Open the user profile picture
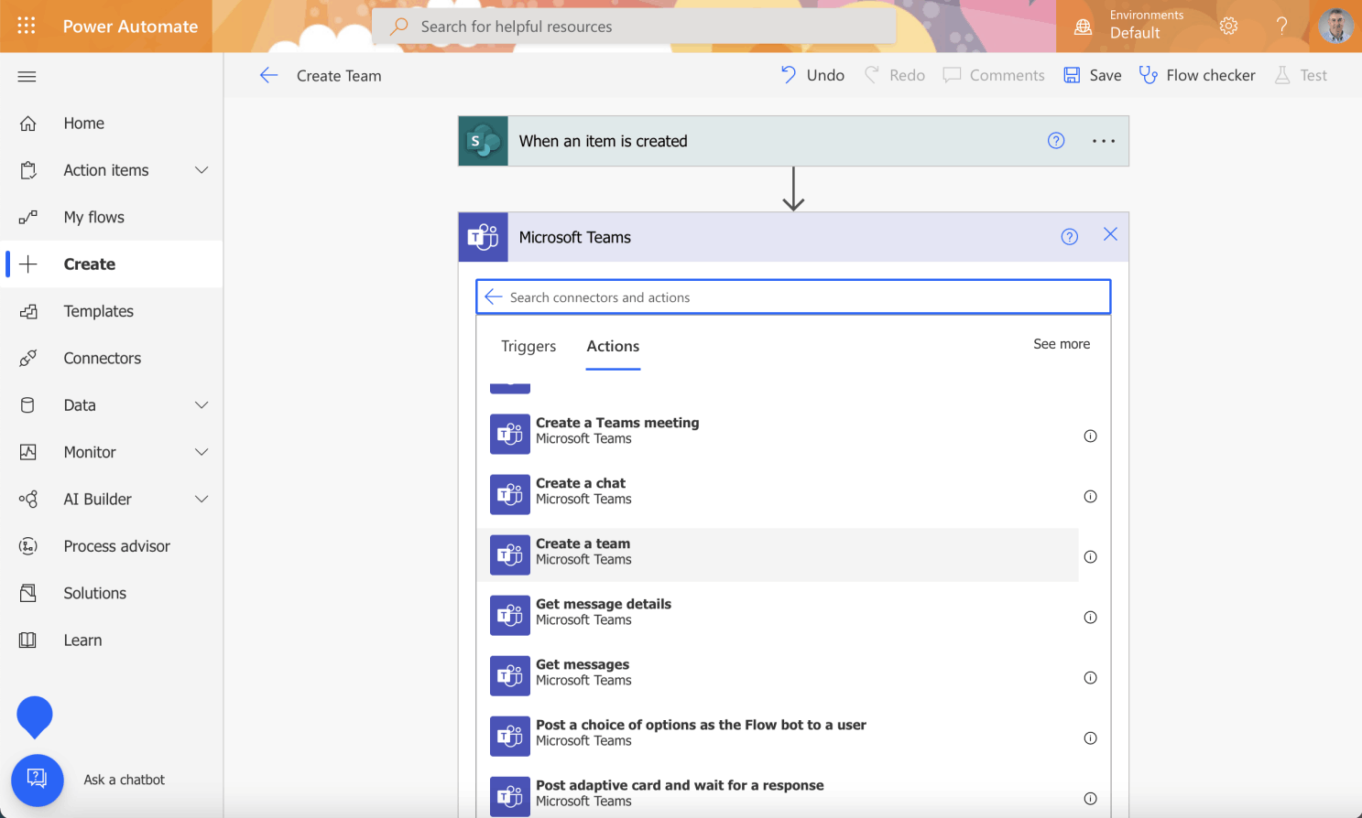The height and width of the screenshot is (818, 1362). click(1335, 26)
